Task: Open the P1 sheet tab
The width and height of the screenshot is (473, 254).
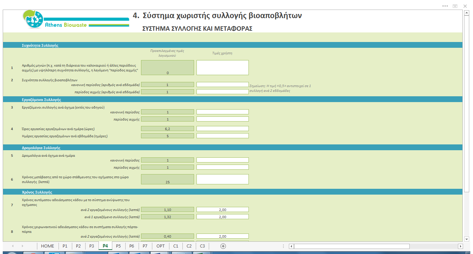Action: [x=65, y=246]
